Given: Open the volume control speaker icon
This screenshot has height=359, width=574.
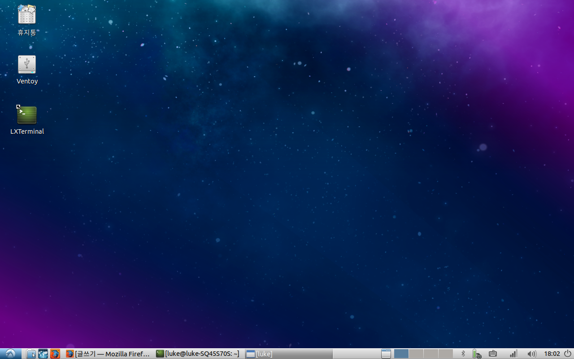Looking at the screenshot, I should [532, 354].
